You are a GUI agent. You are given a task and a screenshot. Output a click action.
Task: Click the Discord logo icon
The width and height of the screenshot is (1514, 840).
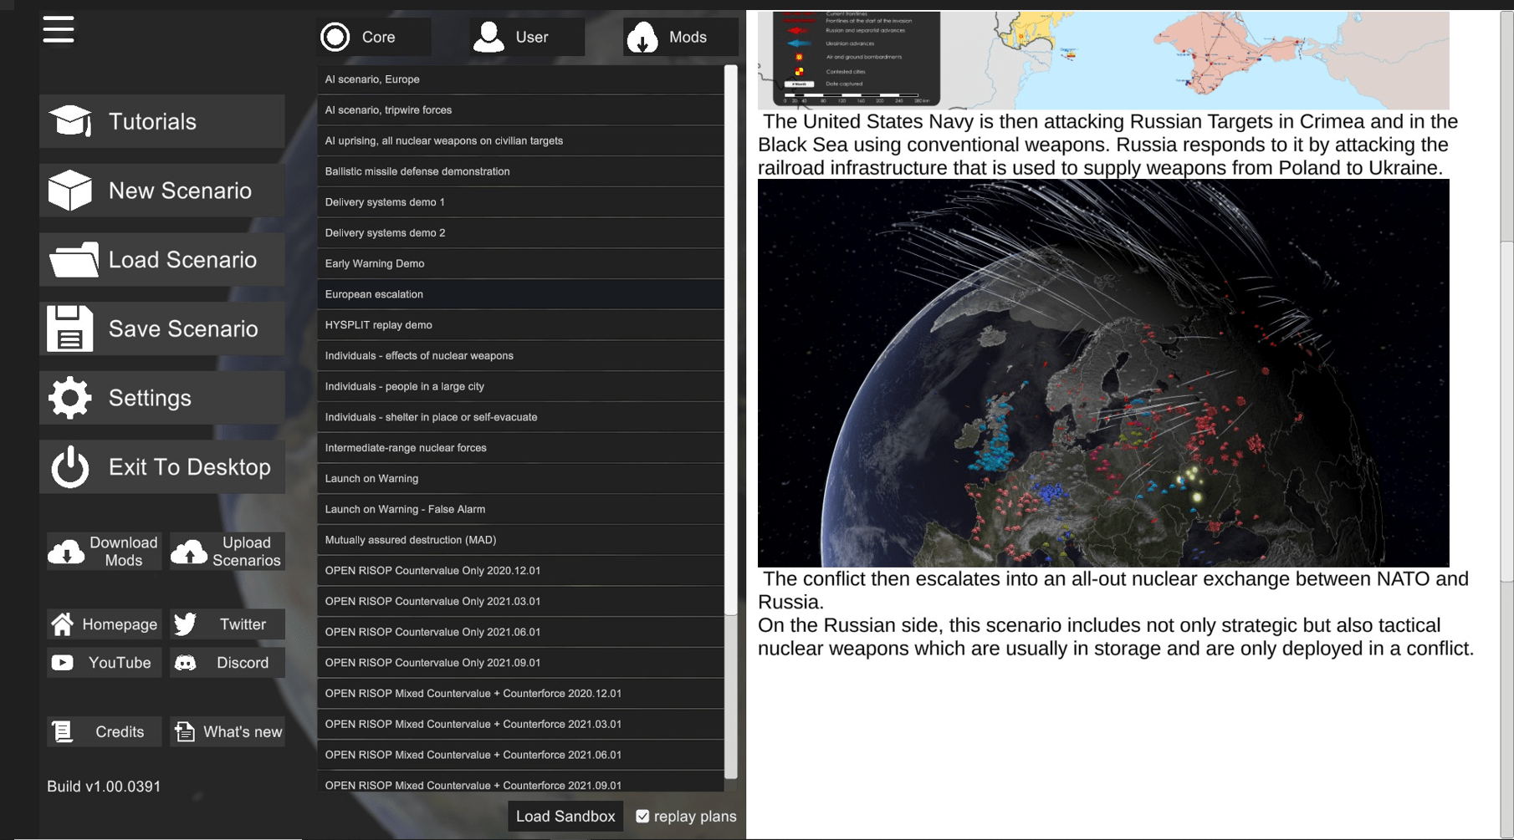point(185,663)
